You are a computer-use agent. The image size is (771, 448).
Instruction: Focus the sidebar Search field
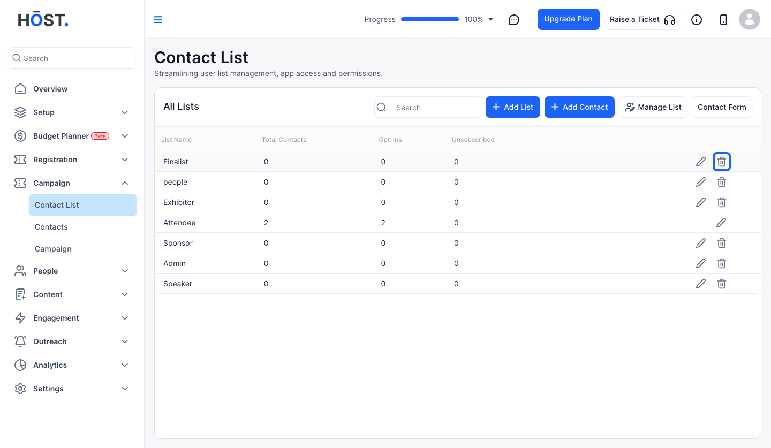[x=72, y=58]
